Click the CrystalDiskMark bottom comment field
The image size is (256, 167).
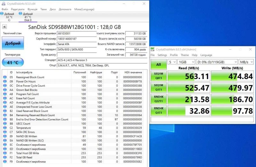tap(202, 119)
